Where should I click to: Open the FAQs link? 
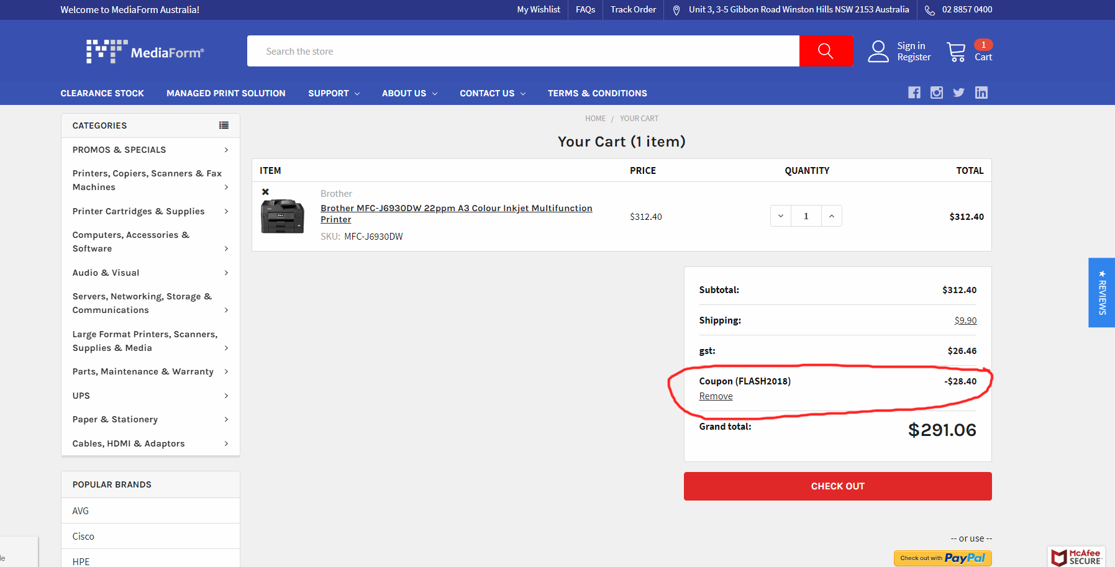585,9
